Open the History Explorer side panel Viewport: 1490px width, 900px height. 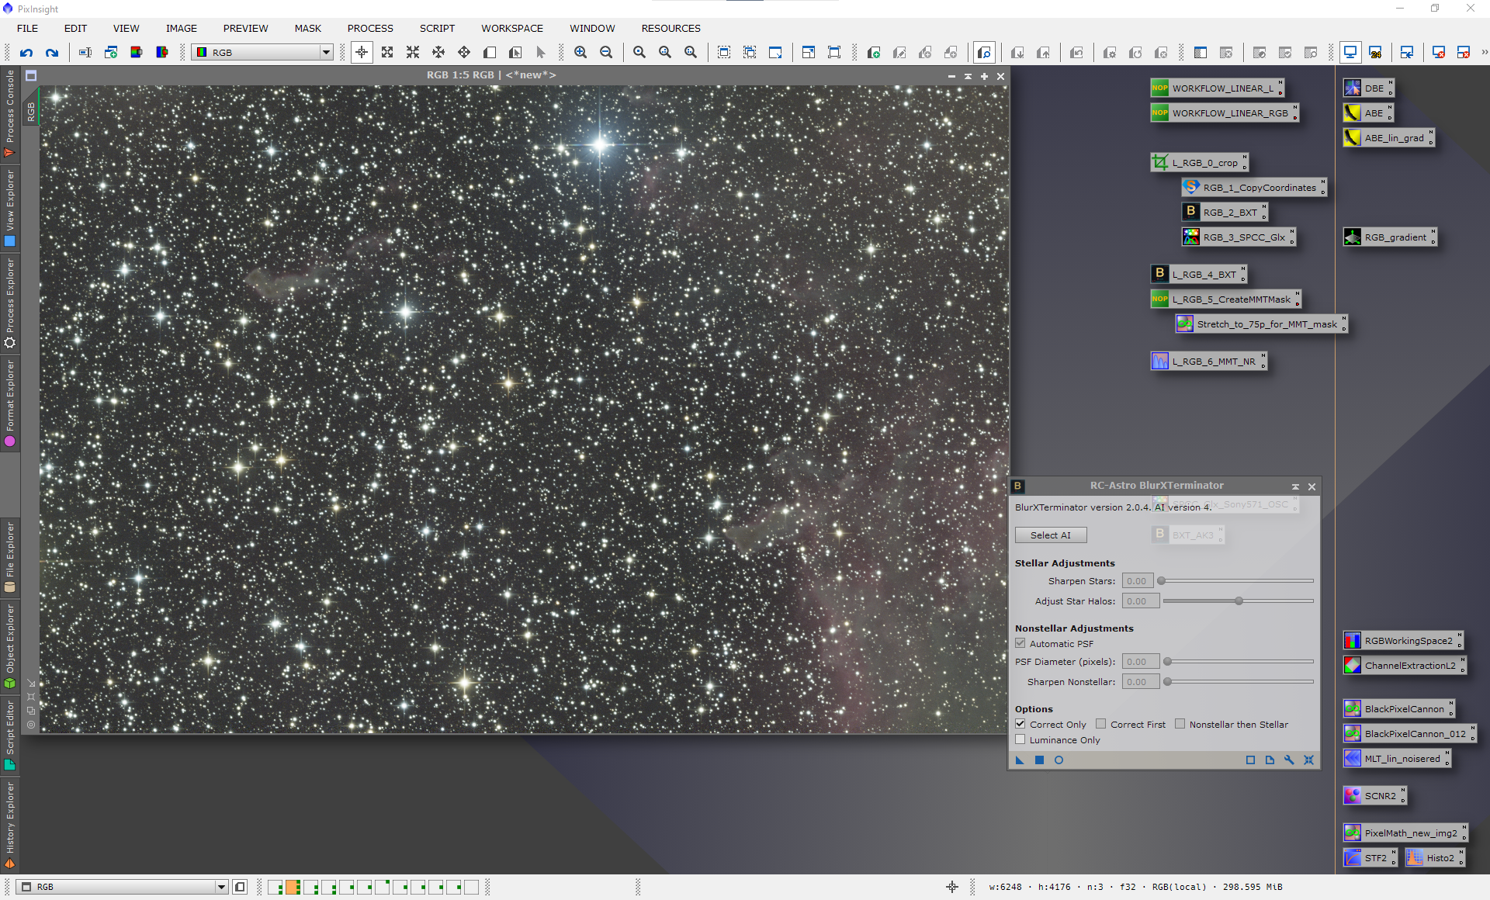pos(9,824)
